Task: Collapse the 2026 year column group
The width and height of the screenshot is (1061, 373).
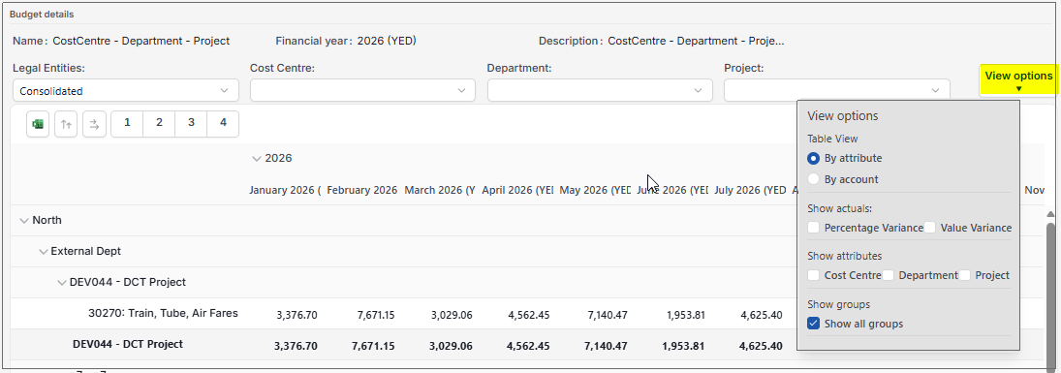Action: [256, 159]
